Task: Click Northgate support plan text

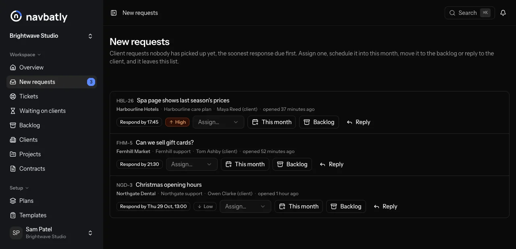Action: [x=181, y=194]
